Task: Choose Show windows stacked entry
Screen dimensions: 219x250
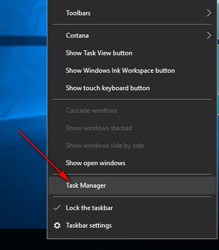Action: tap(132, 128)
